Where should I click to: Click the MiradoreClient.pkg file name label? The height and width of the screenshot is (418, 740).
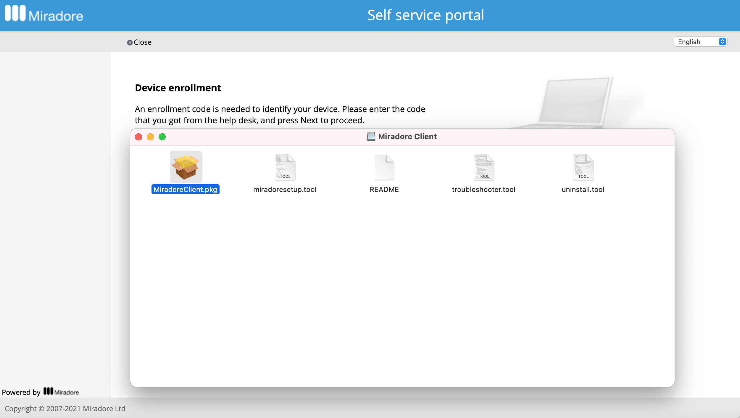[186, 189]
